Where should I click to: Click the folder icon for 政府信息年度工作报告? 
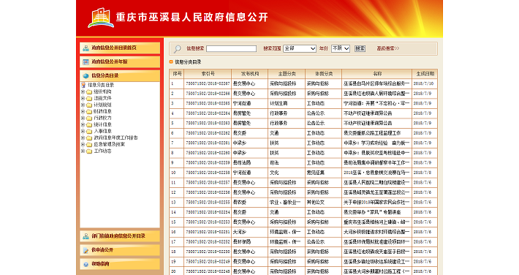tap(89, 138)
